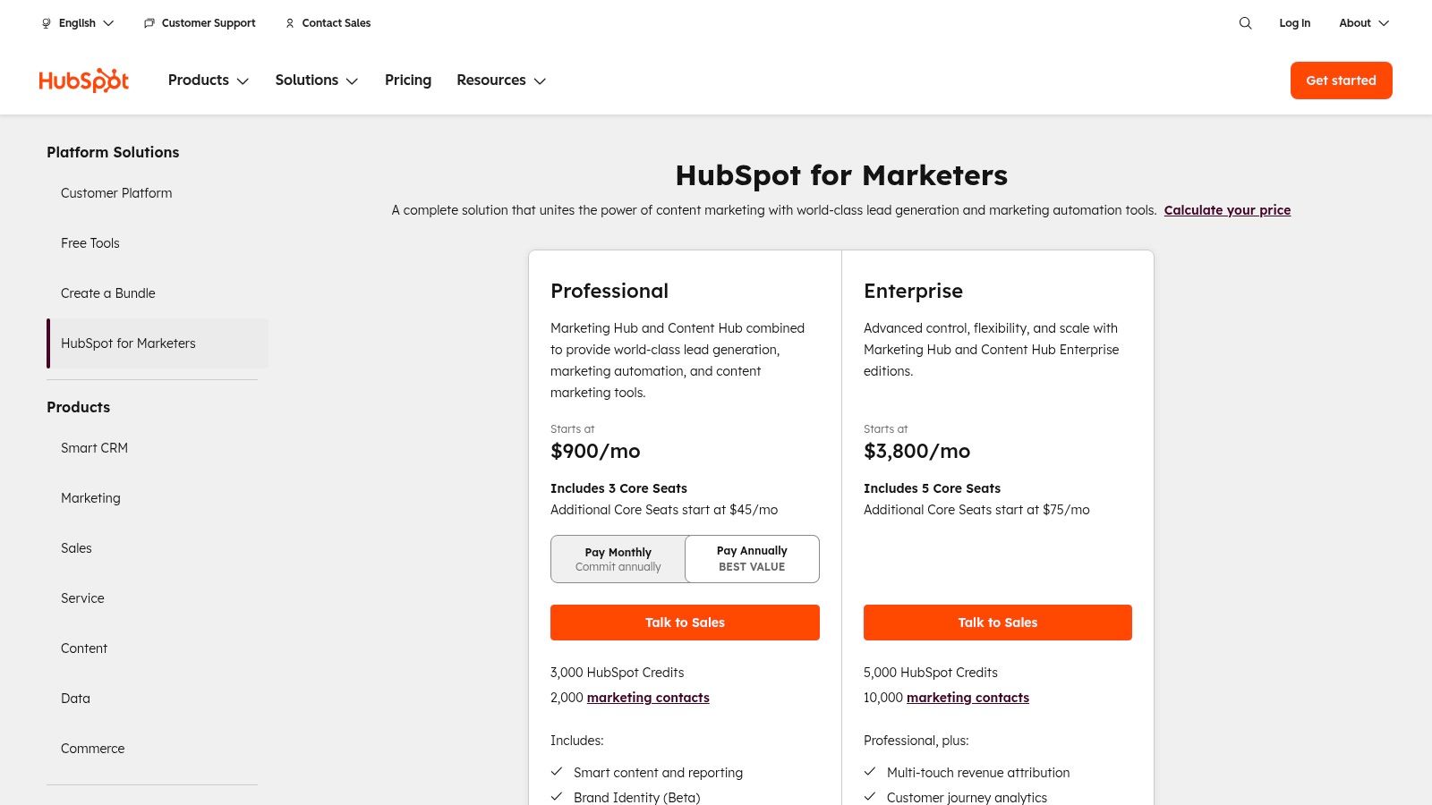This screenshot has height=805, width=1432.
Task: Open Customer Platform in sidebar
Action: click(116, 193)
